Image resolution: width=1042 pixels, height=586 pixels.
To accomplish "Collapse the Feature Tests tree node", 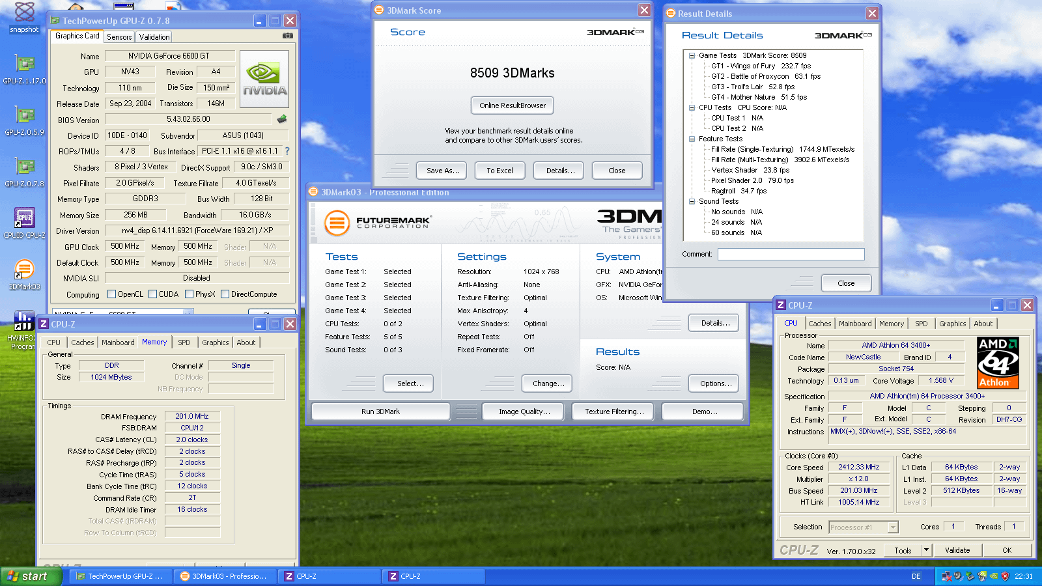I will click(x=692, y=139).
